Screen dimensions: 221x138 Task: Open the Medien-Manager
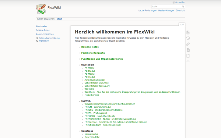[166, 11]
